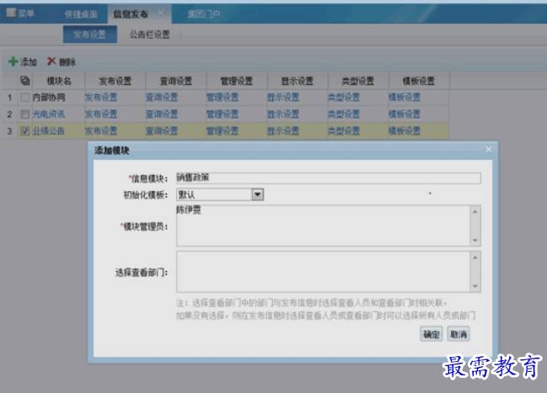Click the red 删除 X icon
The width and height of the screenshot is (547, 393).
point(51,61)
